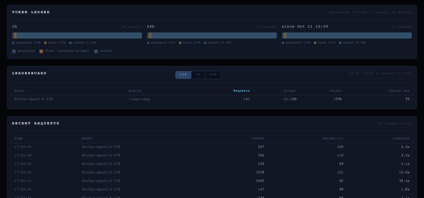The image size is (424, 198).
Task: Select the request row at 17:04:45
Action: coord(212,147)
